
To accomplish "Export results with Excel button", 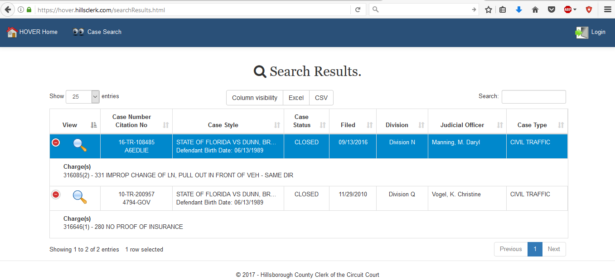I will [296, 98].
